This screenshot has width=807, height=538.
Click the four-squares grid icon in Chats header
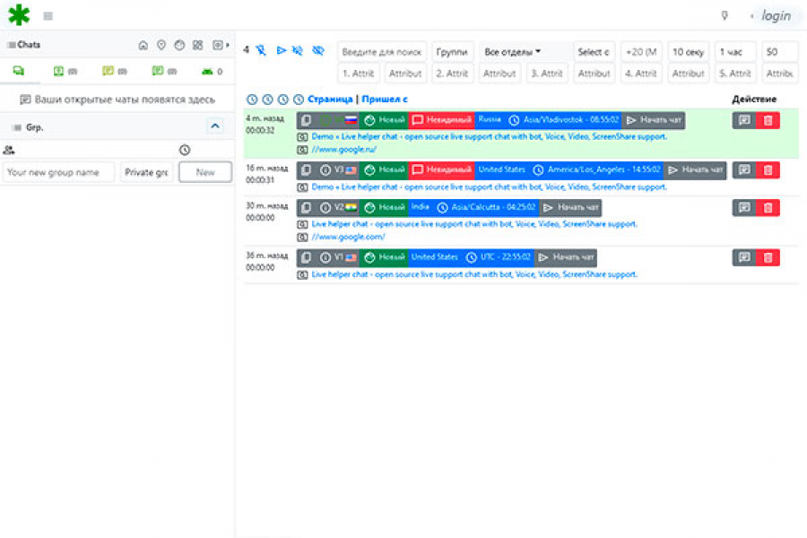[197, 46]
